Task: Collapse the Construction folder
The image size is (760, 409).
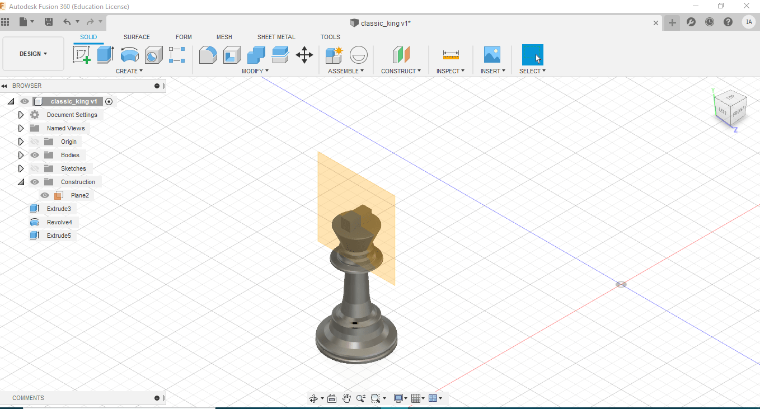Action: pyautogui.click(x=21, y=182)
